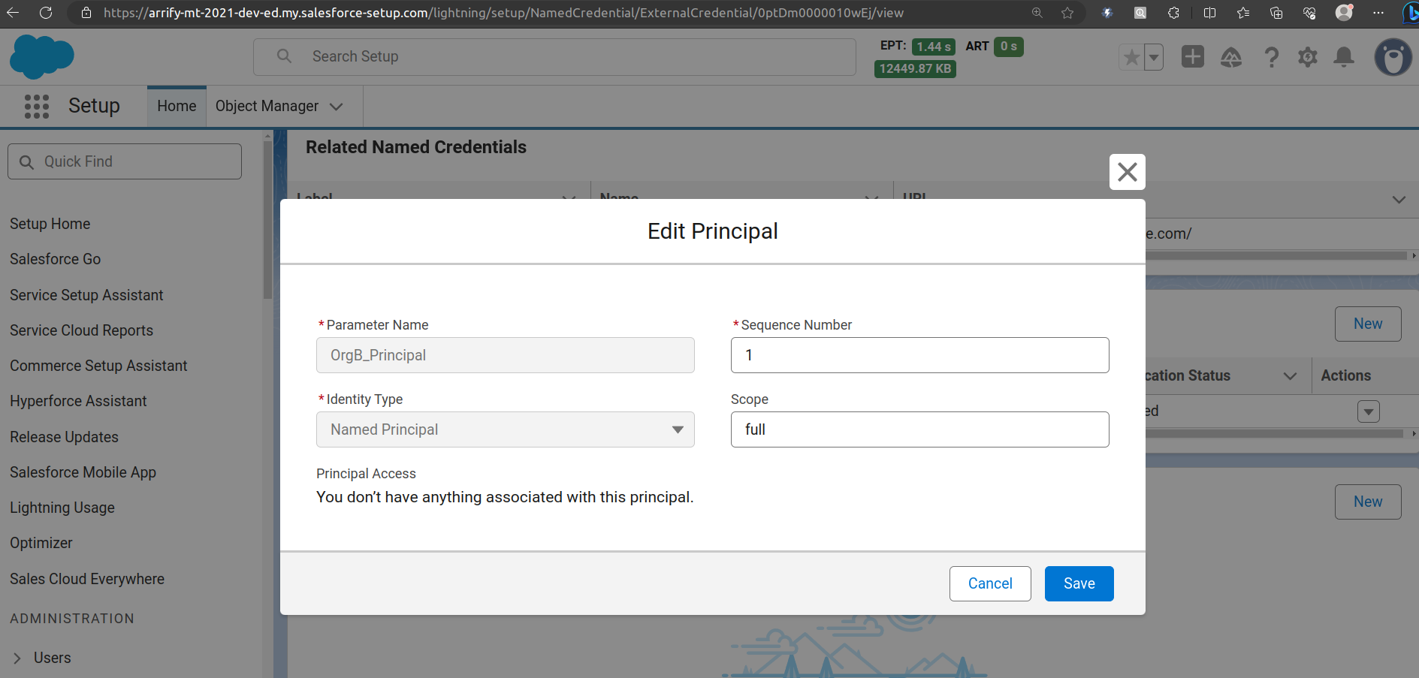Viewport: 1419px width, 678px height.
Task: Open the favorites list dropdown arrow
Action: [1152, 56]
